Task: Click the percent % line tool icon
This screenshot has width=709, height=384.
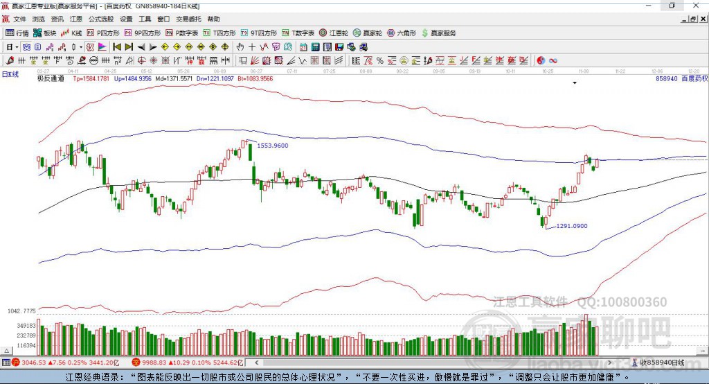Action: tap(380, 60)
